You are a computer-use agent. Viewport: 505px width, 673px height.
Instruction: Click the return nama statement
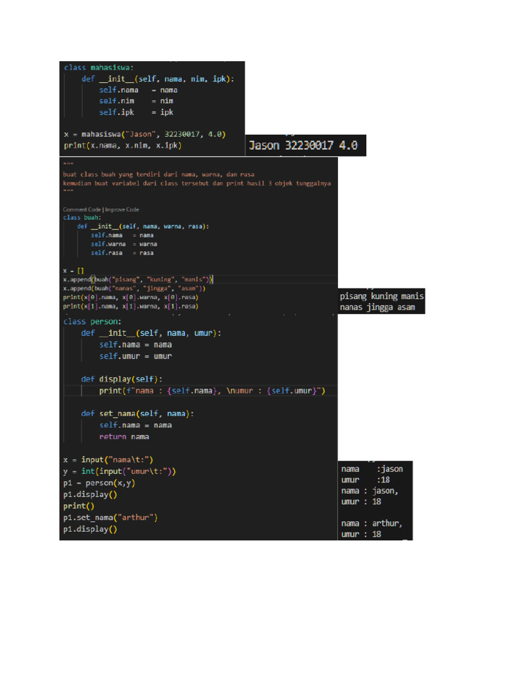point(124,436)
